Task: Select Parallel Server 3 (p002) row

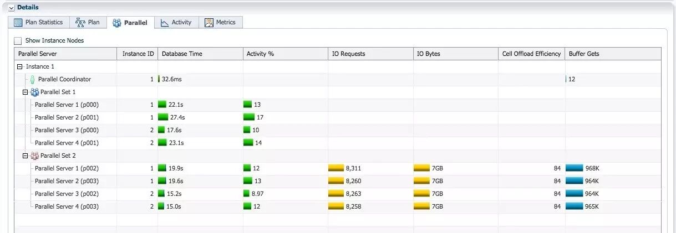Action: [337, 194]
